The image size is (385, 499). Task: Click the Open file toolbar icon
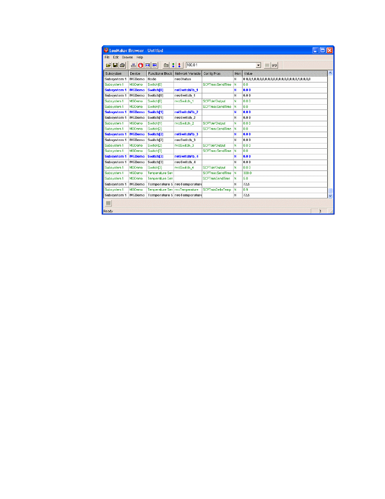109,65
